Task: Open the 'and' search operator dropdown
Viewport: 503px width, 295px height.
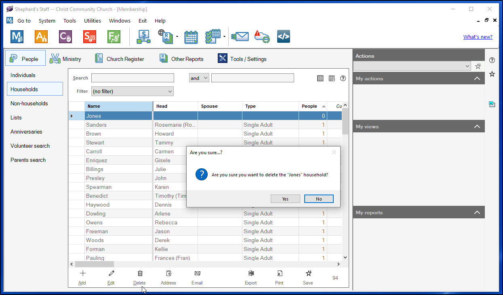Action: [x=199, y=78]
